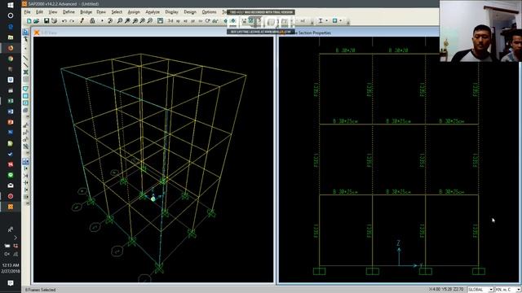
Task: Open the File menu
Action: pyautogui.click(x=27, y=12)
